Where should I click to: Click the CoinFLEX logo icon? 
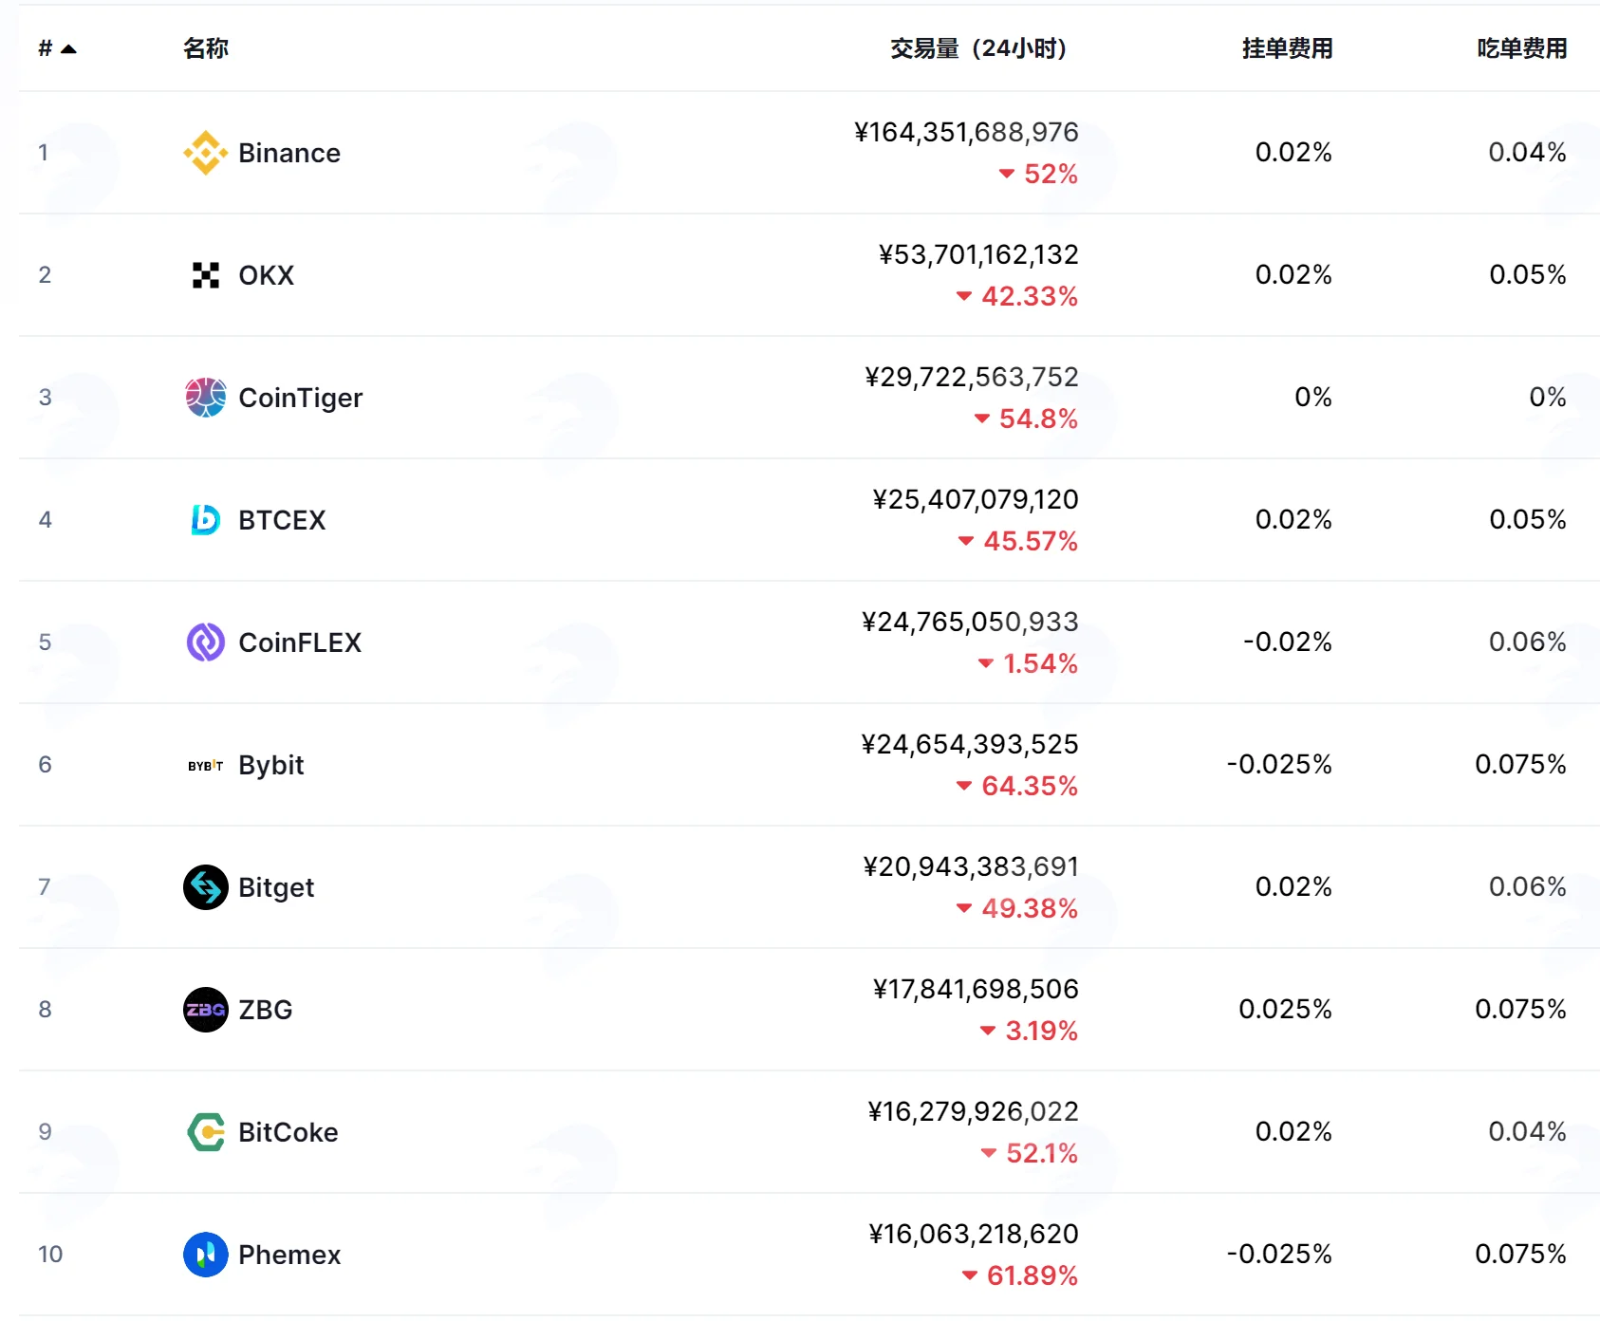tap(206, 642)
